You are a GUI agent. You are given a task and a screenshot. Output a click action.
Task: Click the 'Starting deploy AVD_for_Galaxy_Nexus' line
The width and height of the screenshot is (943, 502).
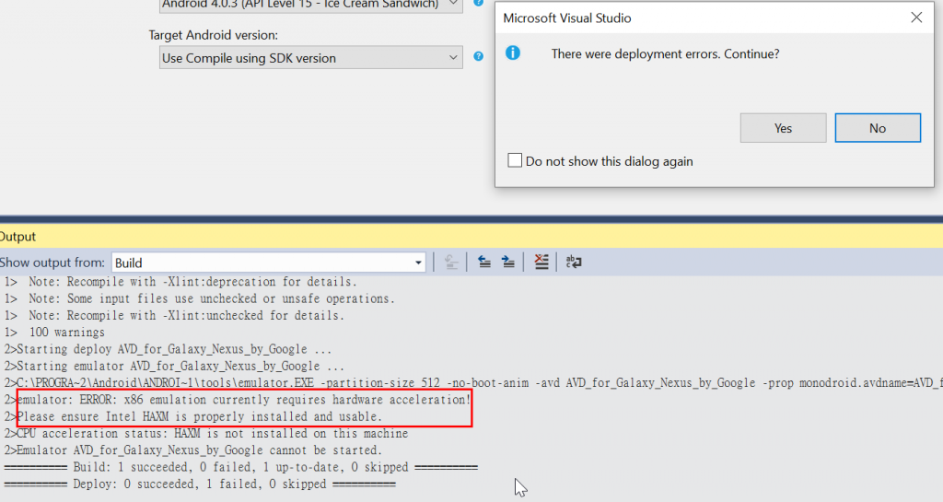[x=168, y=349]
